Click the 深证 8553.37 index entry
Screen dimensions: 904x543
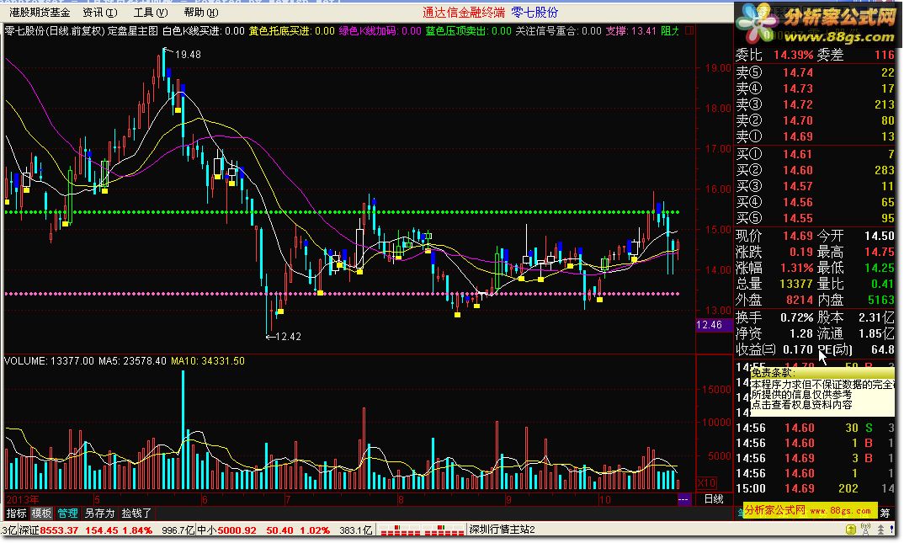(86, 530)
